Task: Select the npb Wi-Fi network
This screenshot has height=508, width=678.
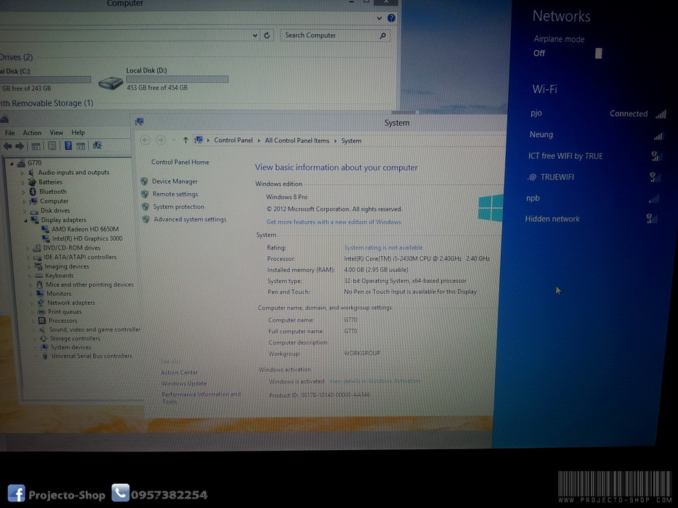Action: pyautogui.click(x=592, y=198)
